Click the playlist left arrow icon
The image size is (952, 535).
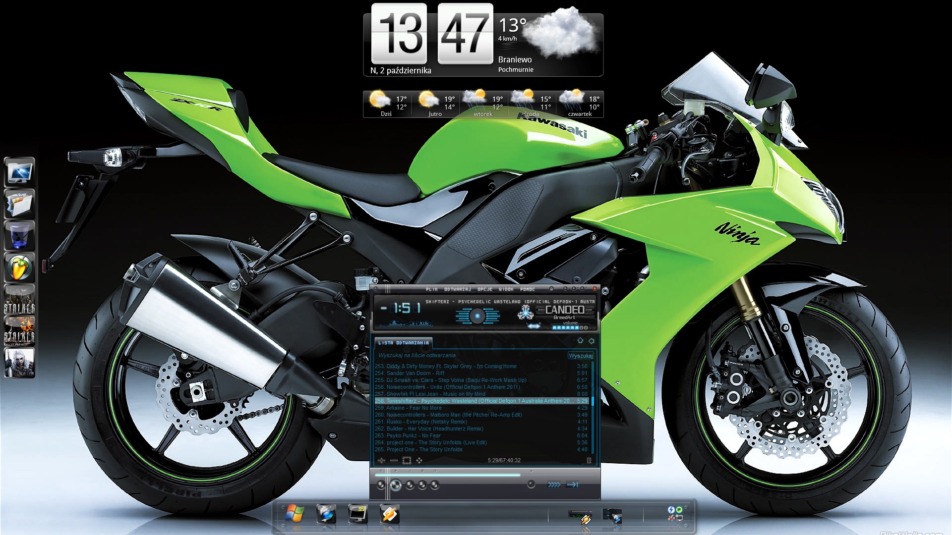591,341
